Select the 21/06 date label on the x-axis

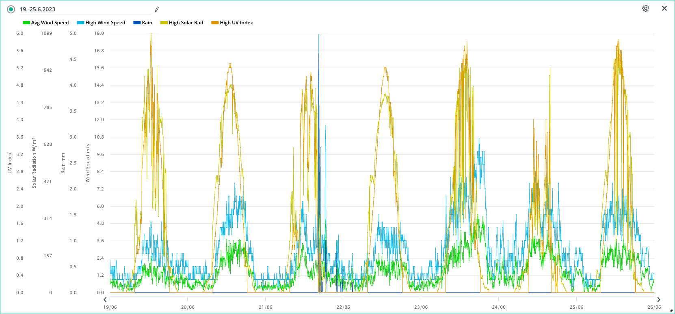pyautogui.click(x=266, y=307)
